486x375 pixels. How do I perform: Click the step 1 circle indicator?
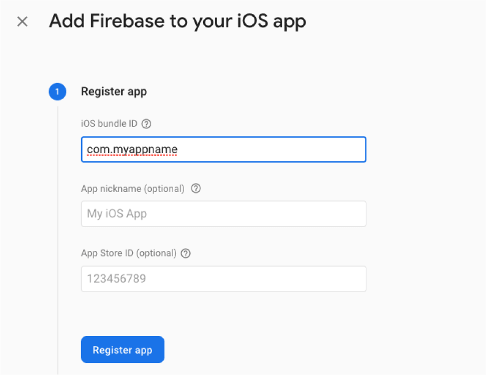coord(57,91)
